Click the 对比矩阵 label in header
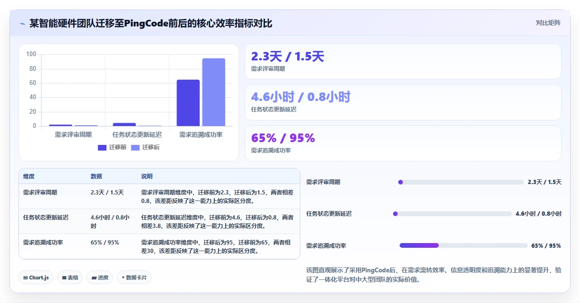The image size is (580, 303). tap(548, 23)
